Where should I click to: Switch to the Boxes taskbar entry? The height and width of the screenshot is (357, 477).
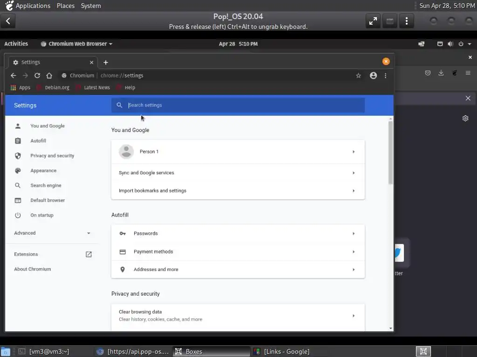click(x=211, y=351)
